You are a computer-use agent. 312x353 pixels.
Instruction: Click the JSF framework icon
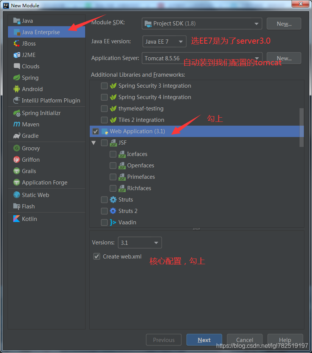tap(113, 143)
